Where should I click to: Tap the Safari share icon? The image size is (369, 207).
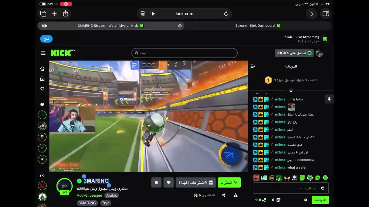pos(65,14)
